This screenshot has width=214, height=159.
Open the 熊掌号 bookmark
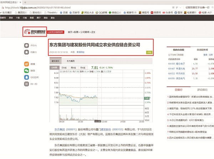(x=130, y=12)
